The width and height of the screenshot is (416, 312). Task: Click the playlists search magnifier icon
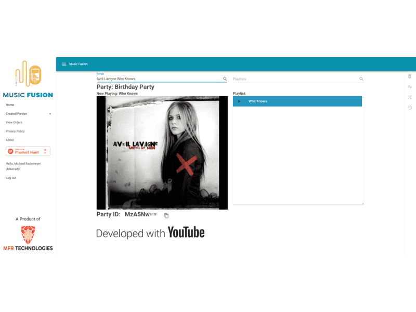[361, 79]
